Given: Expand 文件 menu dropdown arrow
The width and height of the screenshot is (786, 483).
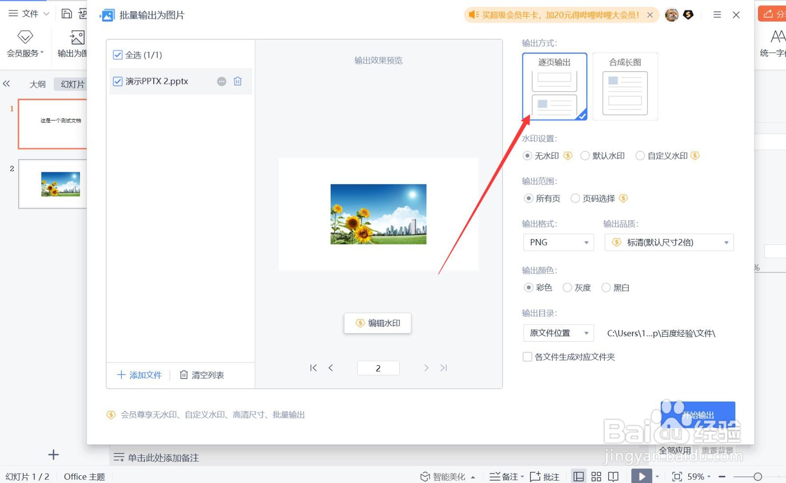Looking at the screenshot, I should (x=47, y=14).
